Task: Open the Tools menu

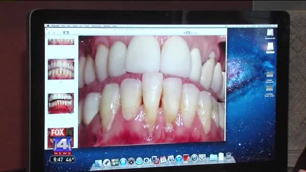Action: (87, 26)
